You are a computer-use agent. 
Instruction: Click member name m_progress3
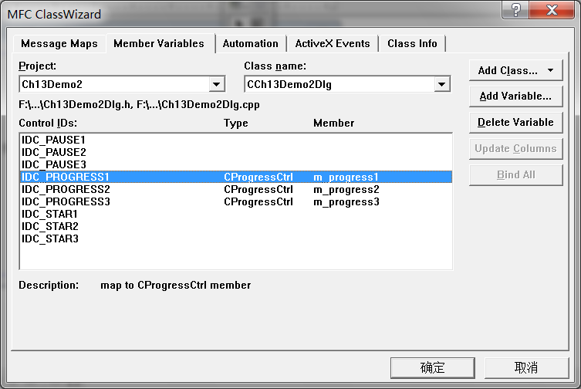point(346,202)
